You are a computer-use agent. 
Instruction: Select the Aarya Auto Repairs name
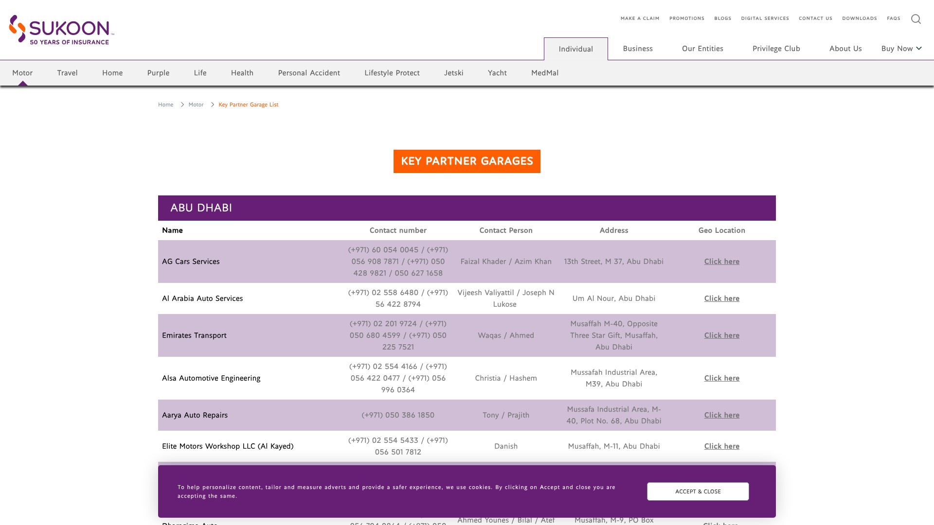pos(195,415)
